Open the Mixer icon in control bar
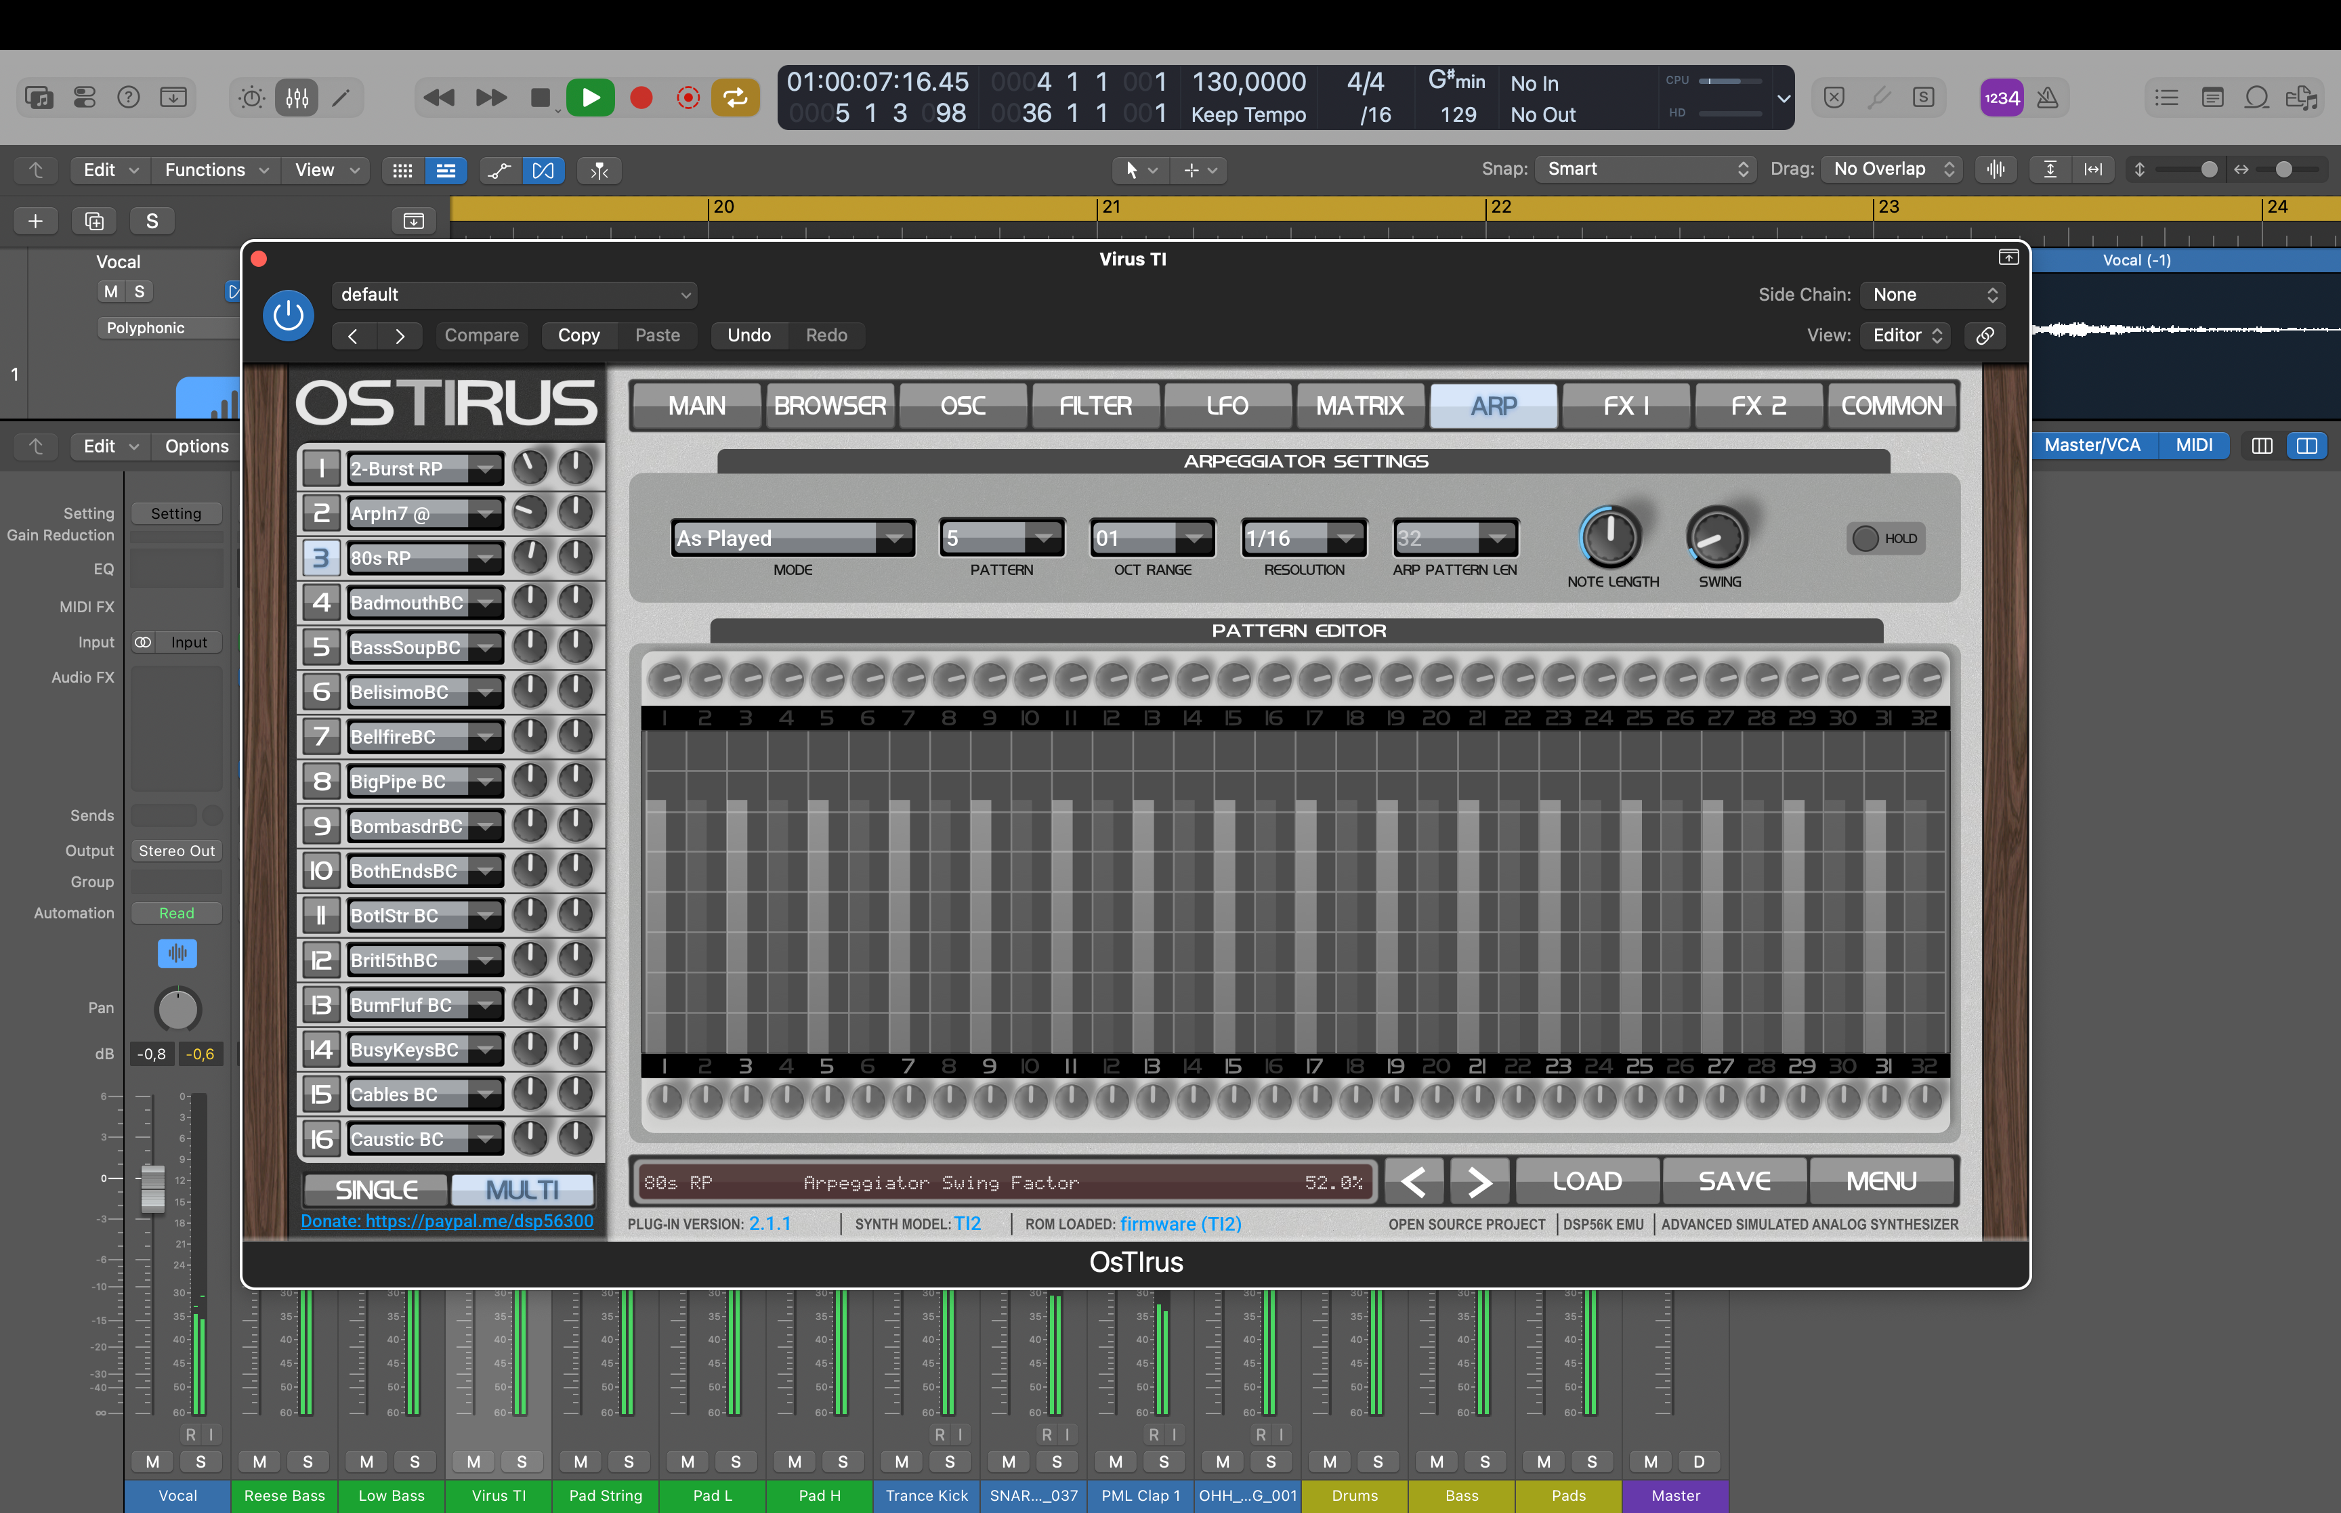This screenshot has width=2341, height=1513. coord(297,98)
